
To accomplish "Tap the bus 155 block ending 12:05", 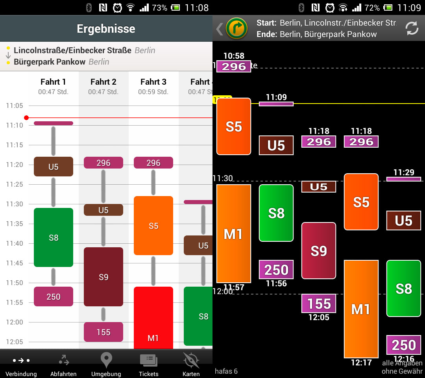I will pyautogui.click(x=319, y=304).
